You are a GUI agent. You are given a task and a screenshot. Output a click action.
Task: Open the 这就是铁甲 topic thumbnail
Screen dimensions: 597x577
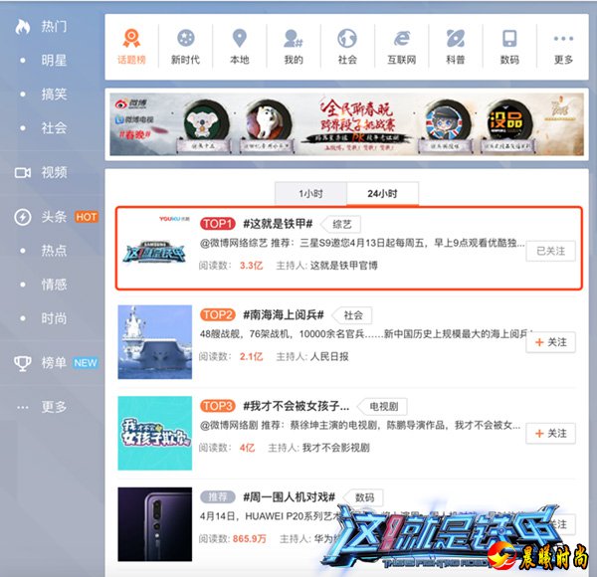155,252
